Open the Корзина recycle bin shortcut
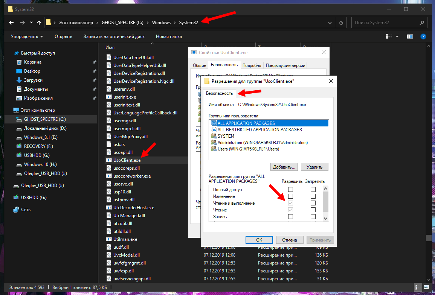Viewport: 435px width, 295px height. point(33,62)
